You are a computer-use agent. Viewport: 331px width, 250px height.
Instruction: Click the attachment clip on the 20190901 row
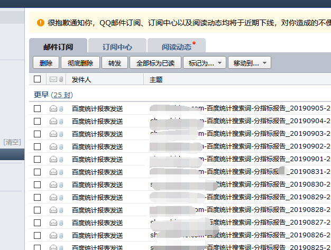pyautogui.click(x=61, y=159)
